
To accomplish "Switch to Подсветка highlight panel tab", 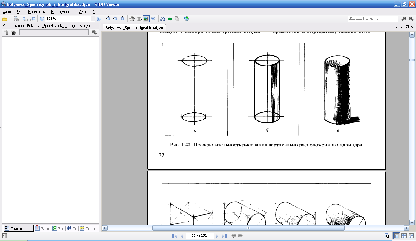I will click(x=88, y=229).
